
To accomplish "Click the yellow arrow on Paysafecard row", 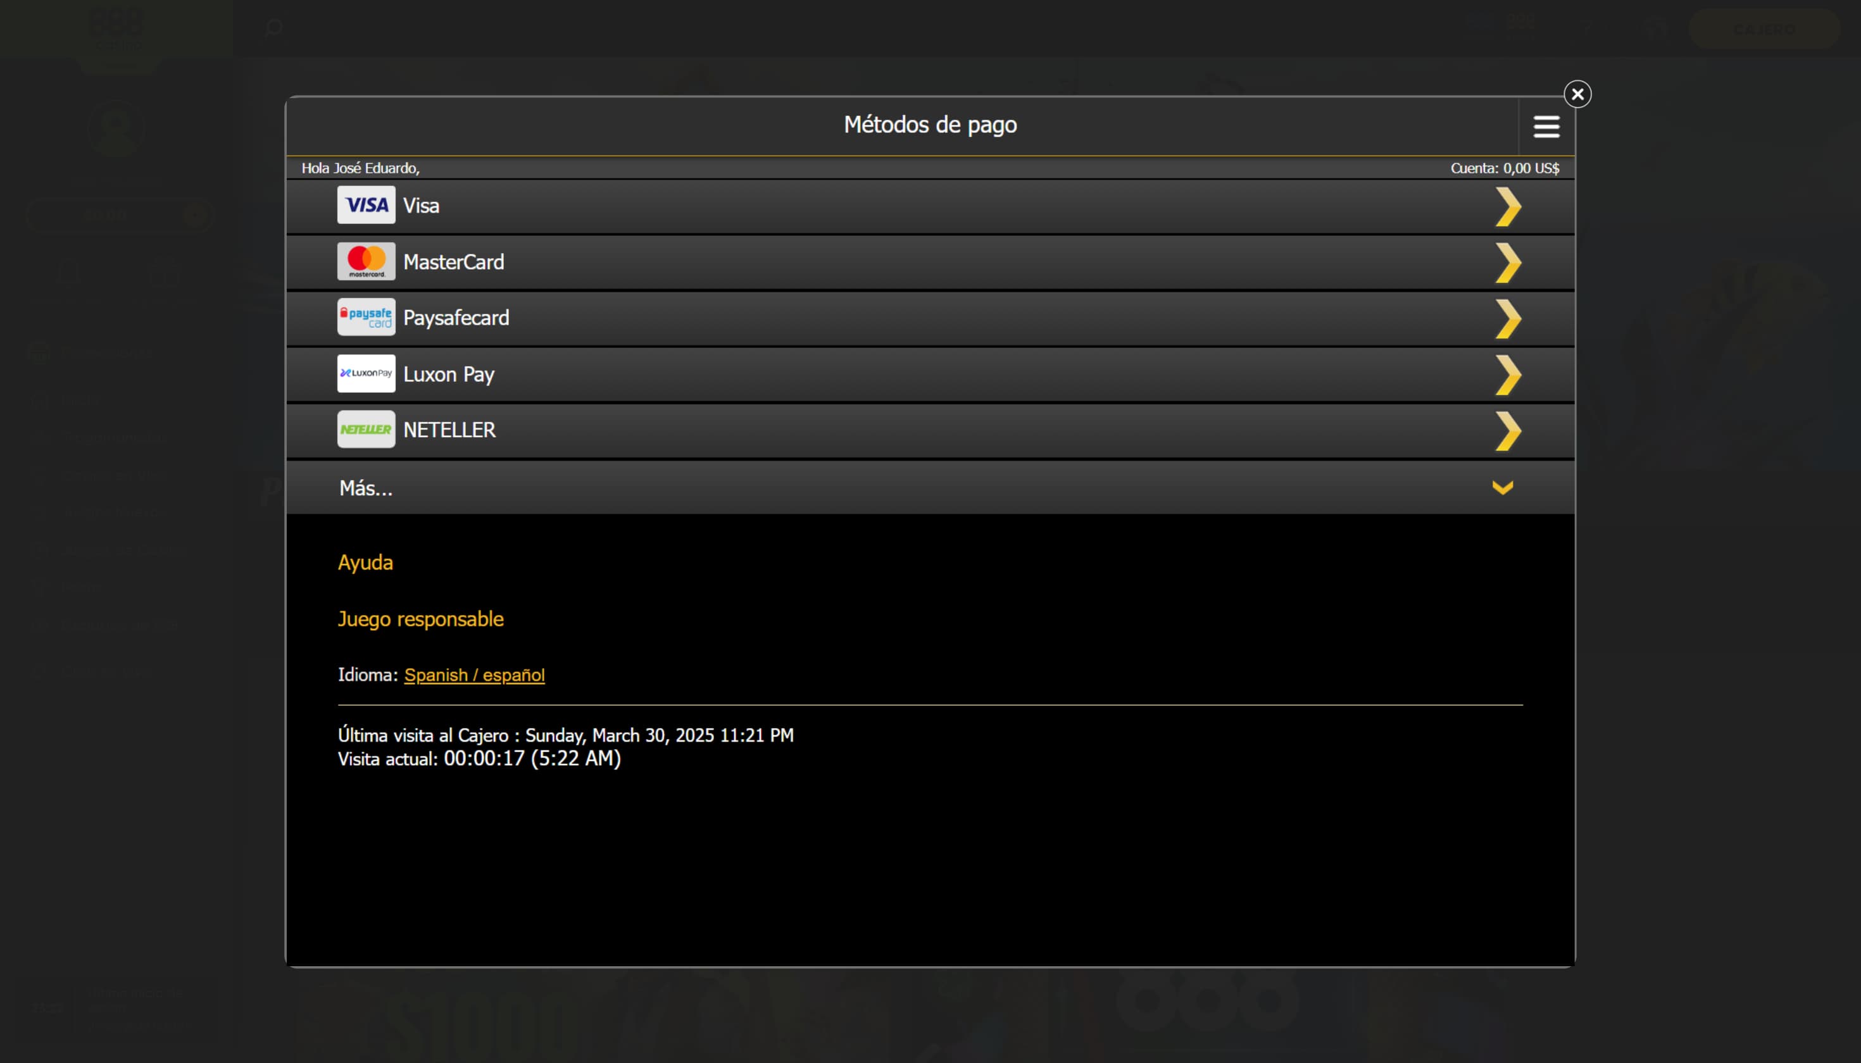I will pyautogui.click(x=1508, y=319).
